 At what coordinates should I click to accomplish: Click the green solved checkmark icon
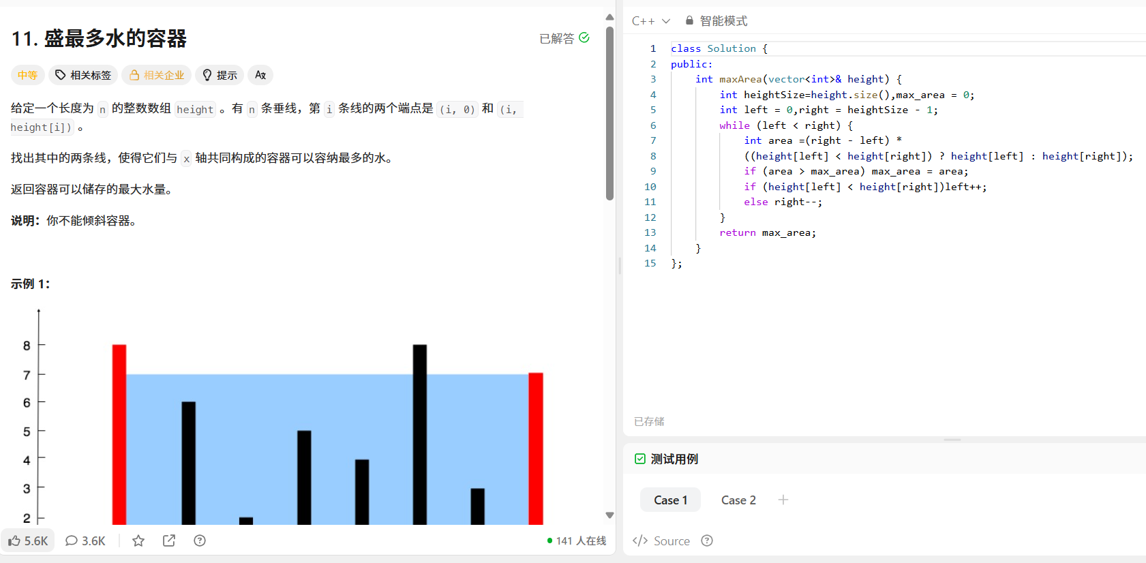tap(584, 37)
